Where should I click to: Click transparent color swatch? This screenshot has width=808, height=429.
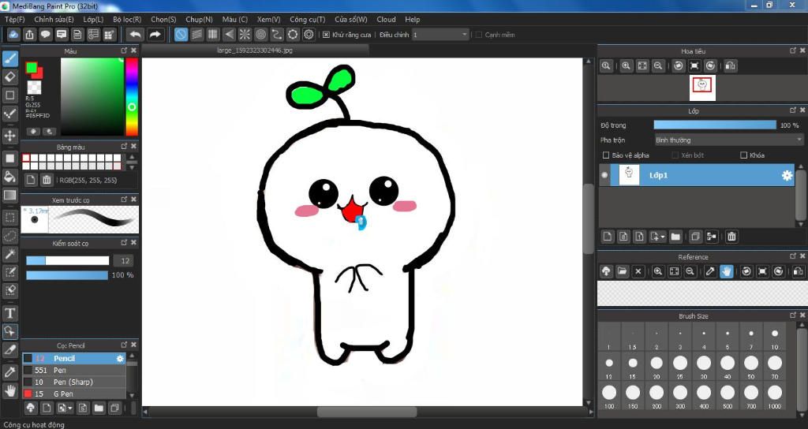(x=34, y=87)
